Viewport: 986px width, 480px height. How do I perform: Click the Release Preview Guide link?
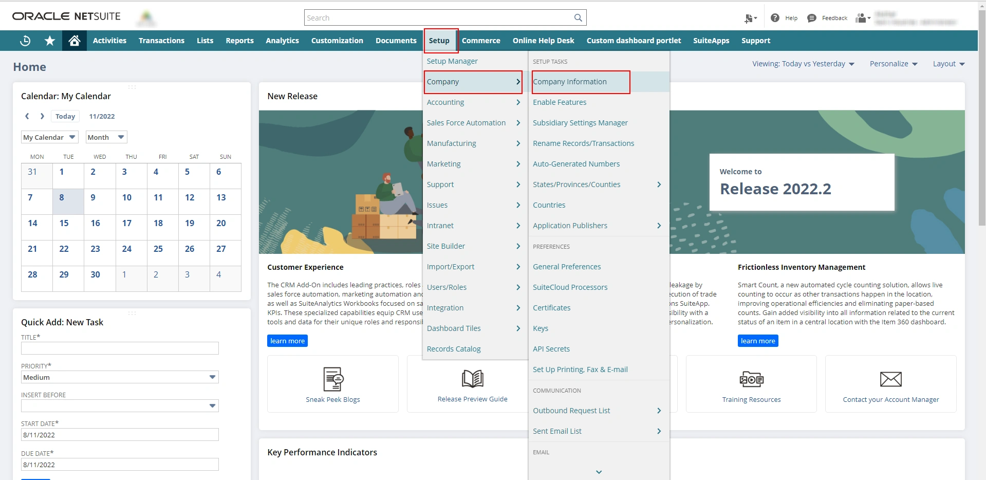(x=472, y=399)
